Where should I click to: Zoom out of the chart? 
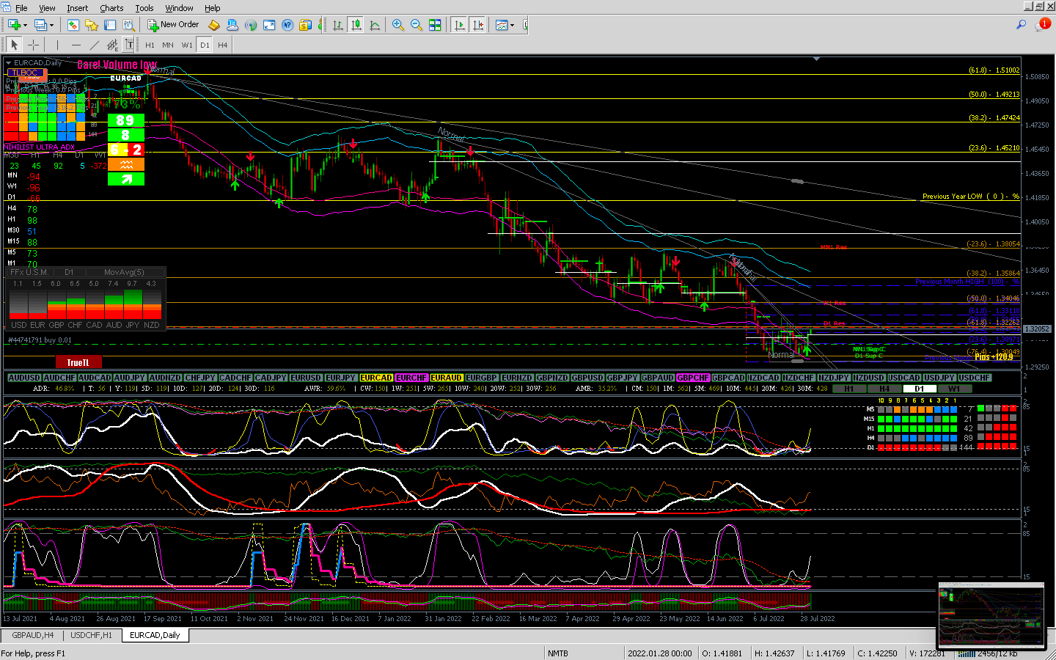(x=417, y=25)
